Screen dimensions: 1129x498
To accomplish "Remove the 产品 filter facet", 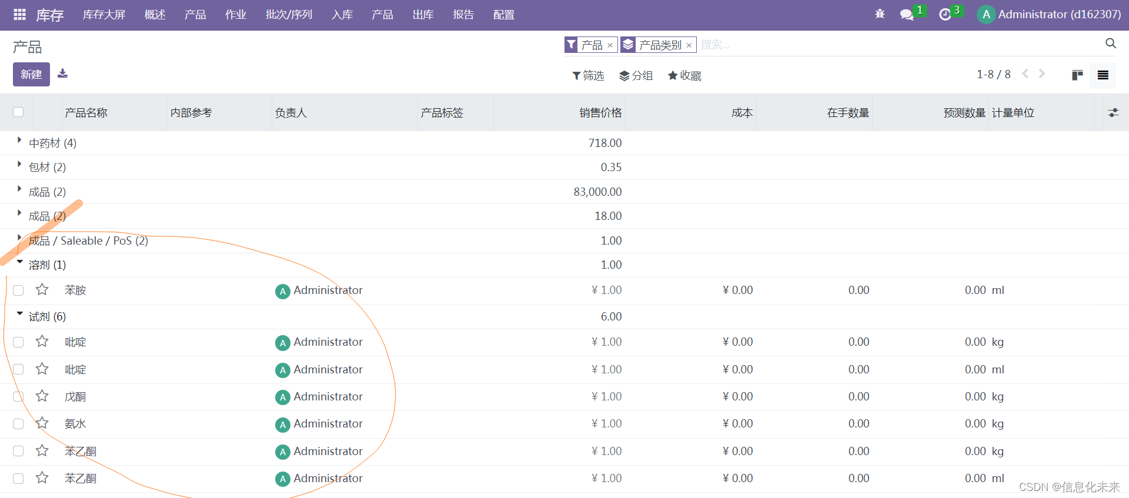I will point(610,45).
